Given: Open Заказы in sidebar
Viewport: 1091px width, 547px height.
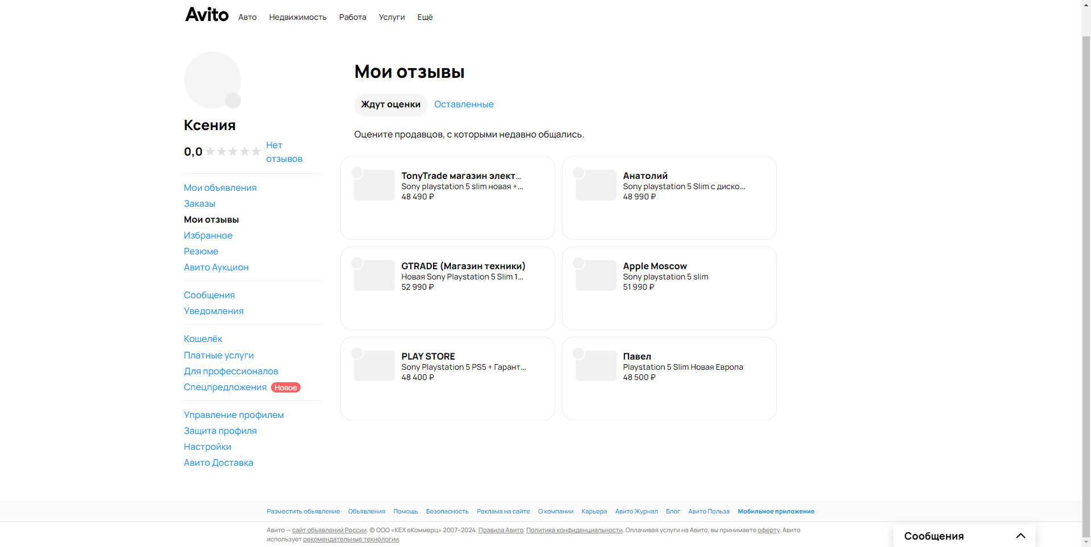Looking at the screenshot, I should 199,204.
